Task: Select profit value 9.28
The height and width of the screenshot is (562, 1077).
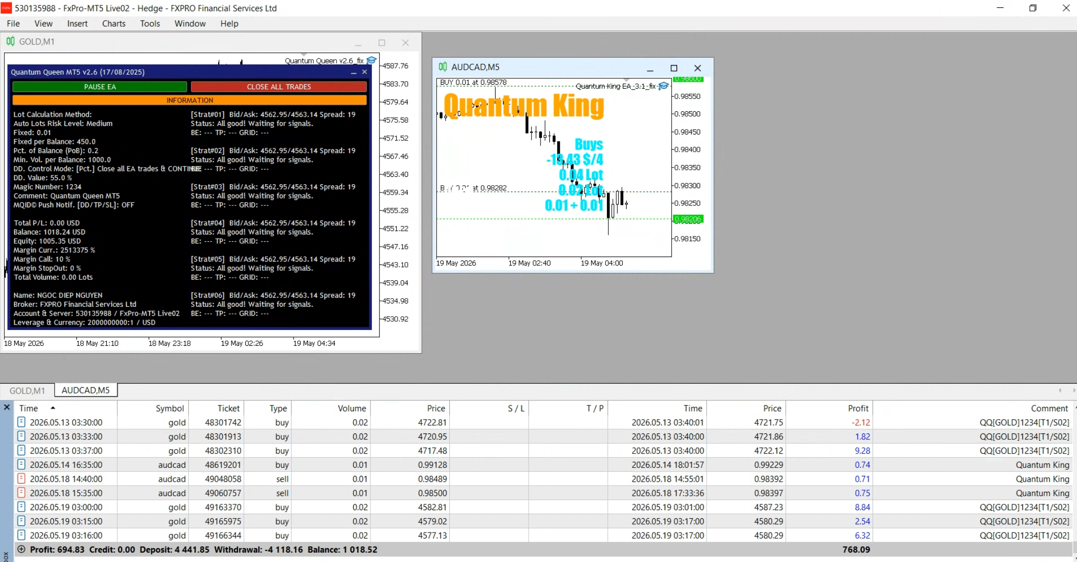Action: (x=862, y=451)
